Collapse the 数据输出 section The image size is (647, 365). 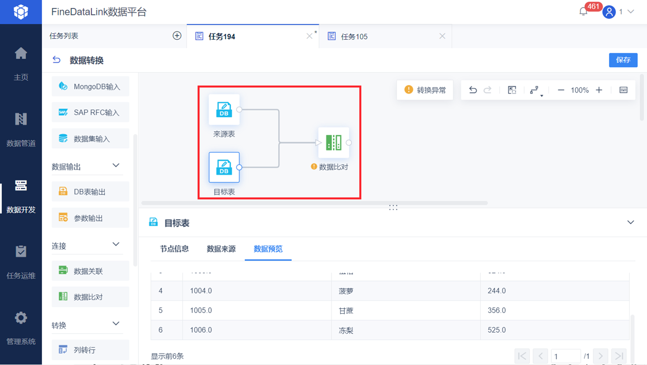coord(116,165)
